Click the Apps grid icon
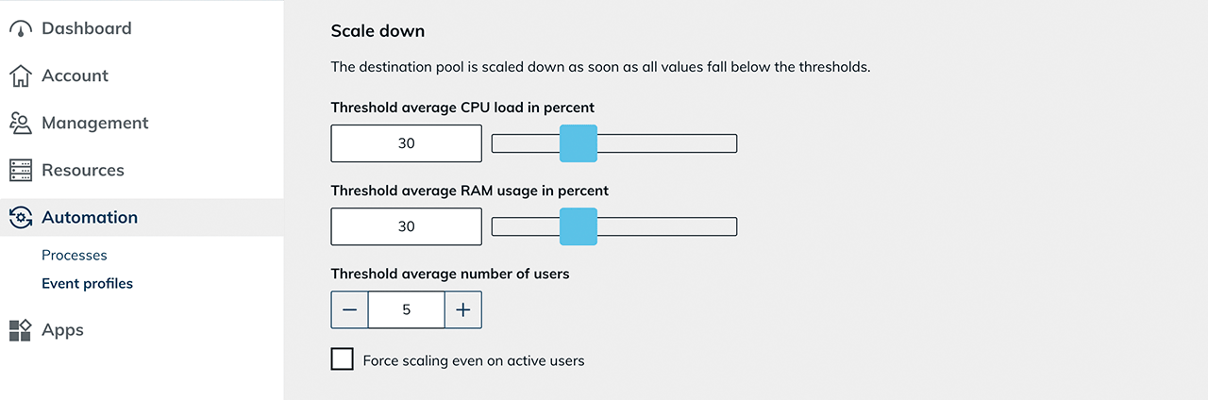Viewport: 1208px width, 400px height. coord(21,330)
